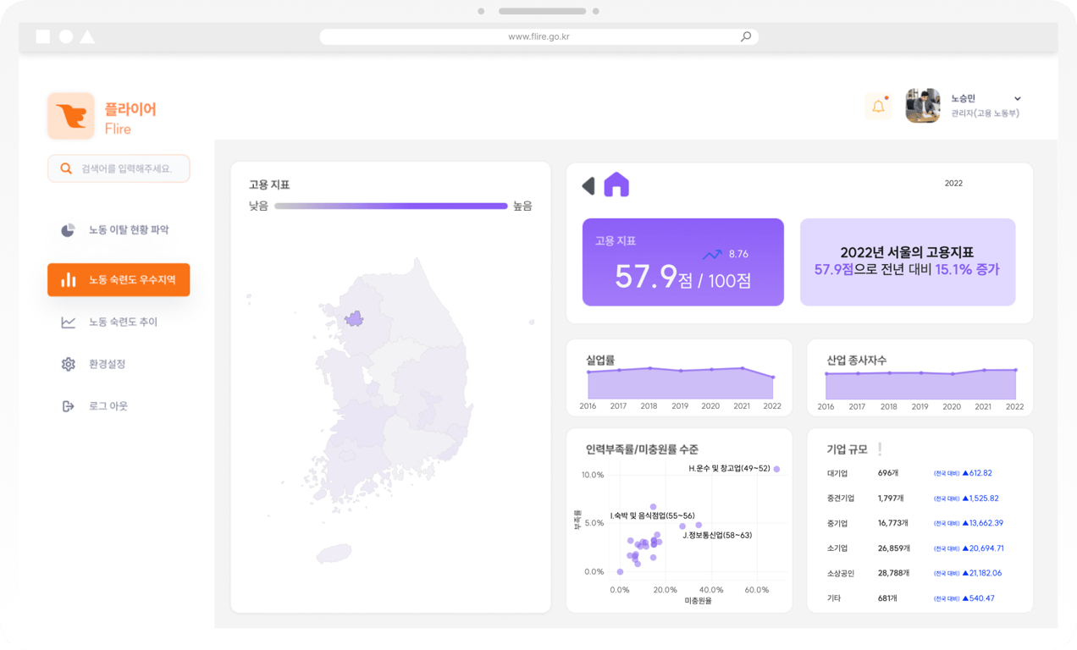Screen dimensions: 1077x650
Task: Click the 관리자(고용 노동부) role label
Action: coord(985,113)
